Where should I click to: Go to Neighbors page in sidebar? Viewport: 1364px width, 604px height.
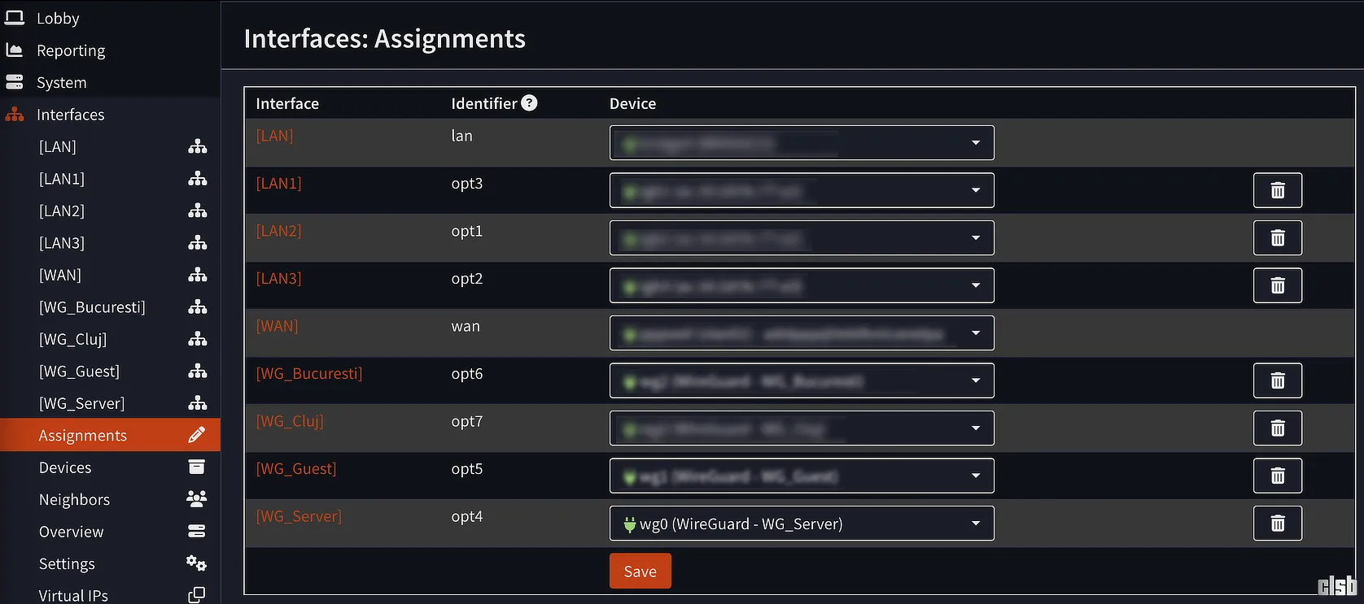74,500
